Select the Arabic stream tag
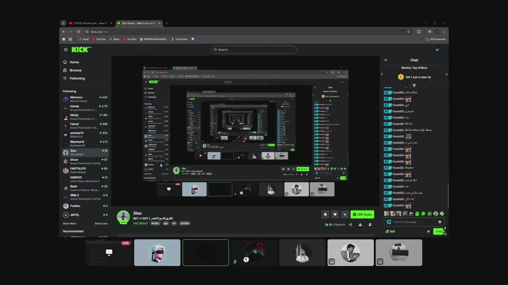Image resolution: width=508 pixels, height=285 pixels. click(x=155, y=223)
